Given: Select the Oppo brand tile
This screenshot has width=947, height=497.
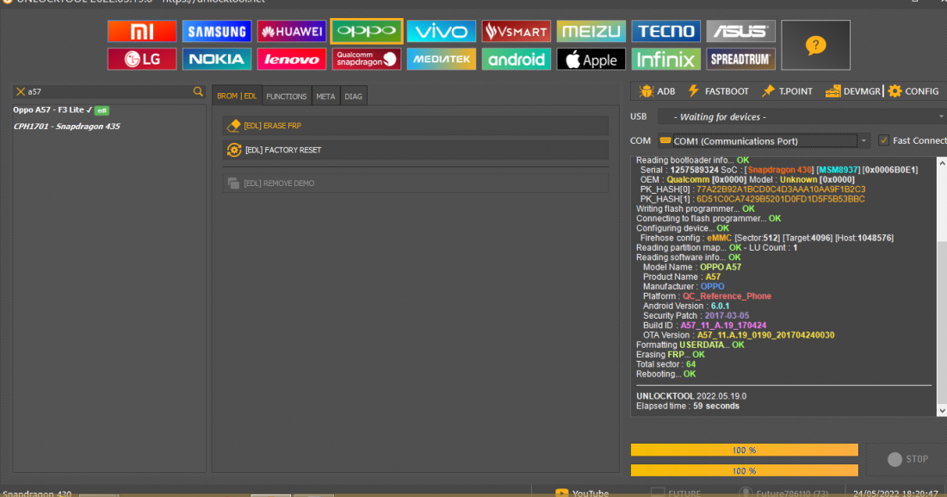Looking at the screenshot, I should [367, 32].
